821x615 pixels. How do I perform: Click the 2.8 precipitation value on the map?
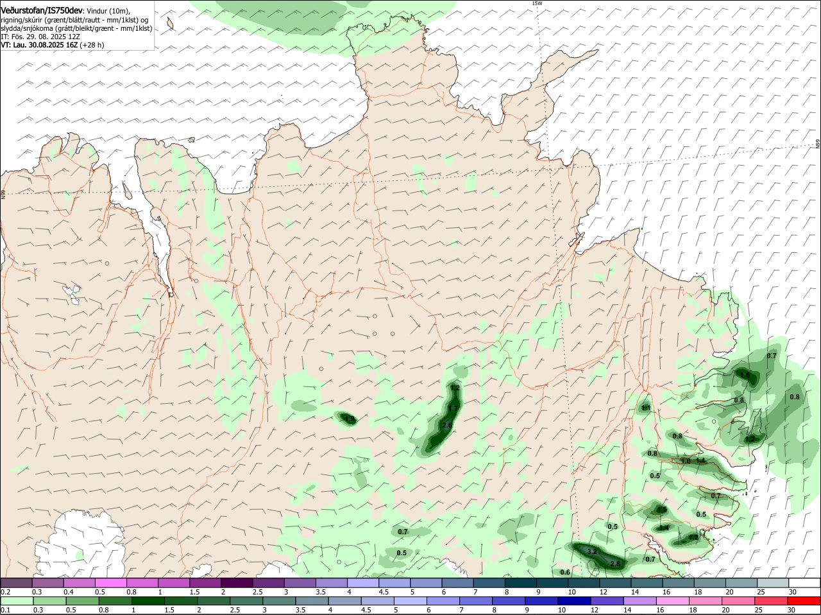click(615, 564)
